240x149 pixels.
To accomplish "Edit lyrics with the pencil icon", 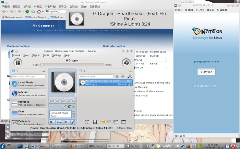I will [x=65, y=106].
